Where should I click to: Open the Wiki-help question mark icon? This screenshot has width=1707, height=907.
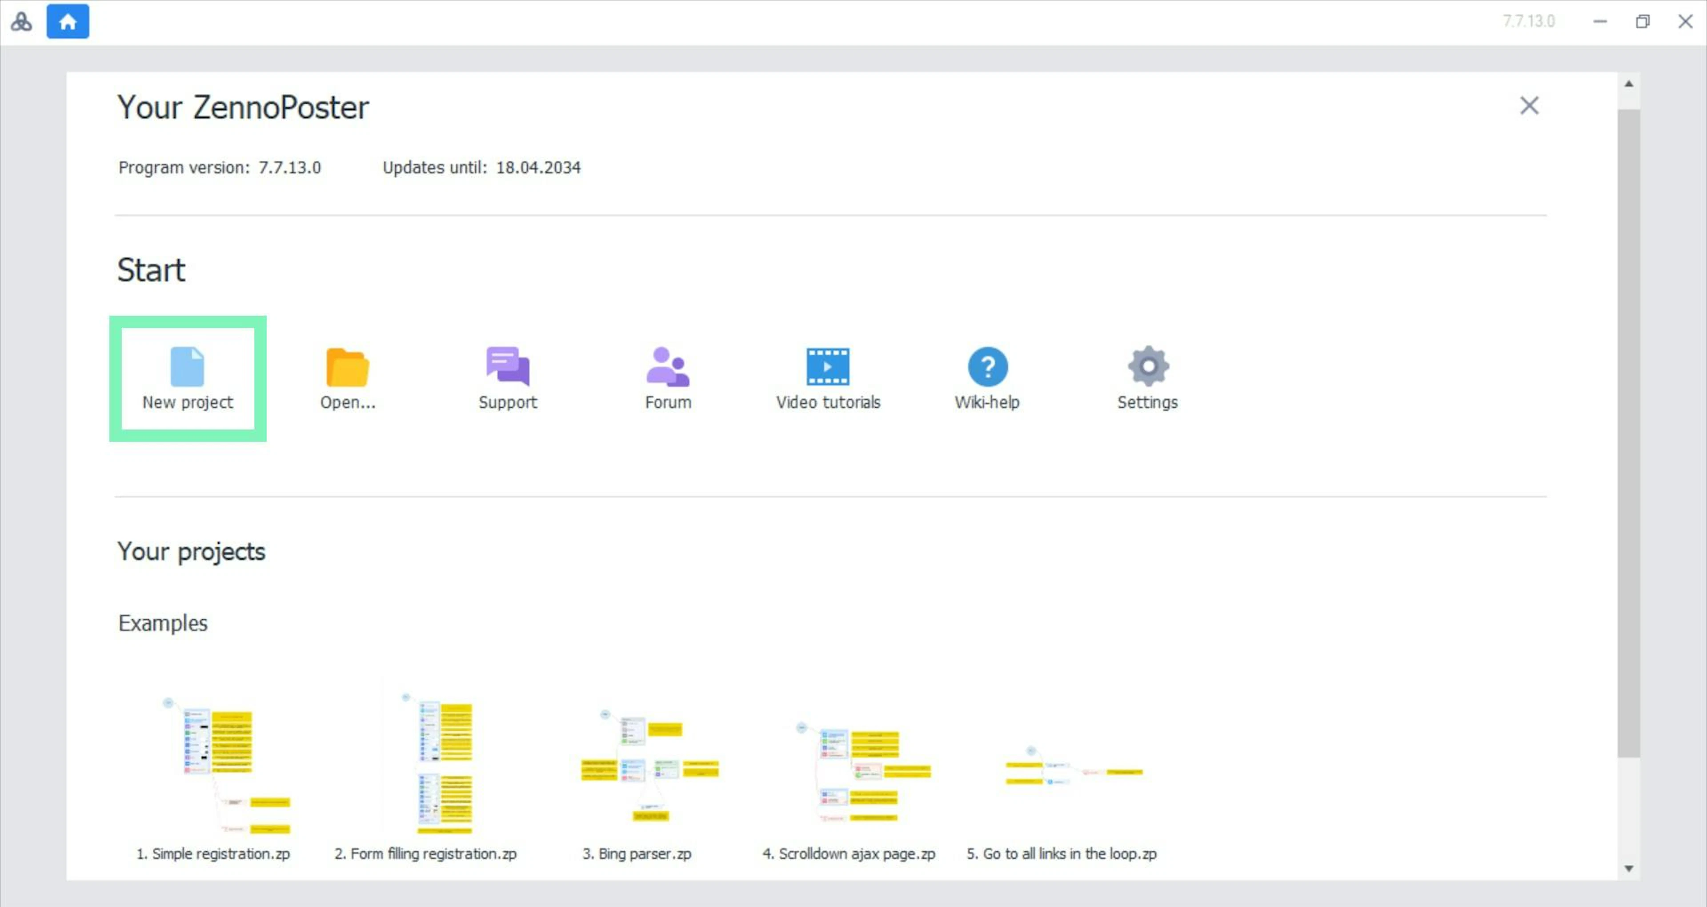(x=987, y=367)
